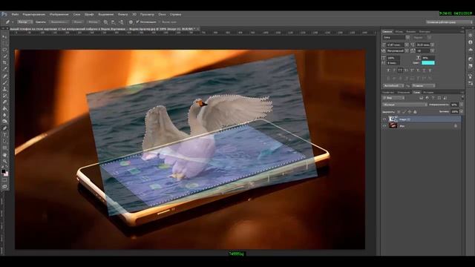The height and width of the screenshot is (267, 475).
Task: Select the Pen tool in the toolbox
Action: 4,128
